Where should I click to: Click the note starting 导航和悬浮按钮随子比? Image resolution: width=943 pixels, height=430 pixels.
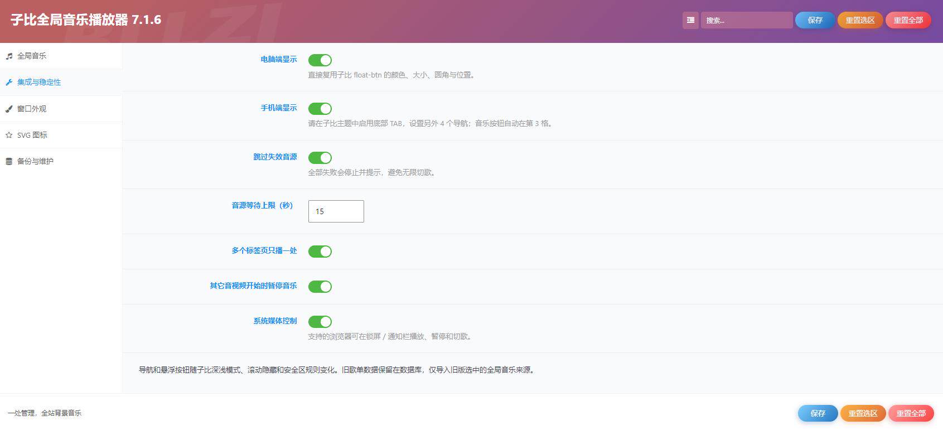pos(337,370)
